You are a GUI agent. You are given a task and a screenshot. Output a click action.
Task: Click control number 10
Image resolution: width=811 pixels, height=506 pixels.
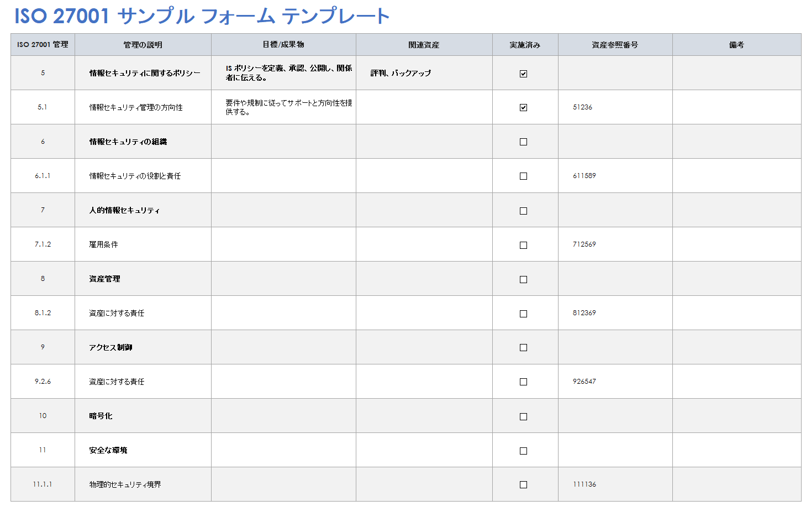point(43,416)
